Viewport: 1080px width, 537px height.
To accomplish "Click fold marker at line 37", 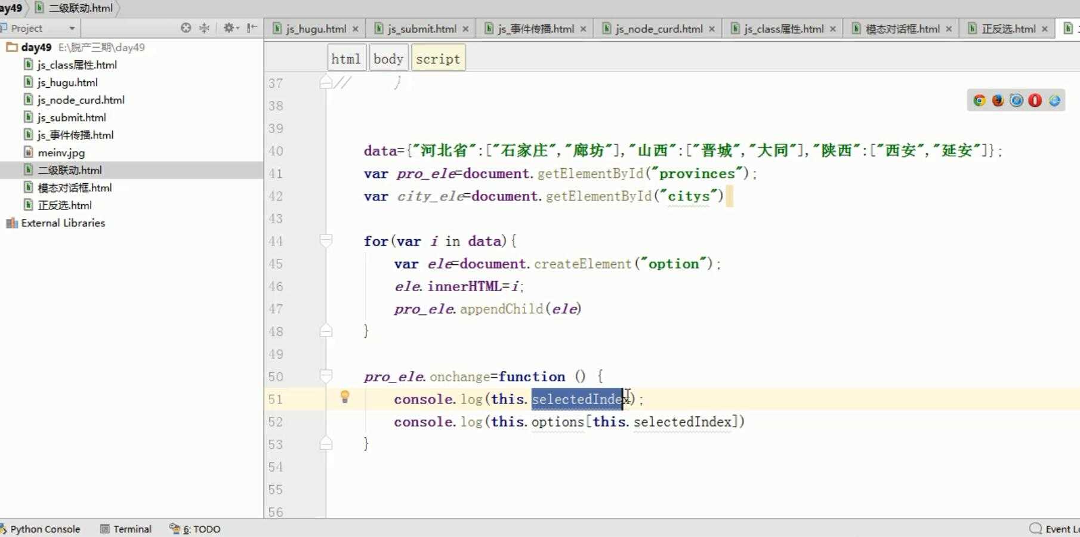I will coord(326,82).
